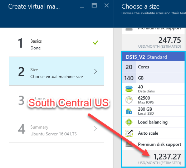Image resolution: width=186 pixels, height=168 pixels.
Task: Click the 280 GB Local SSD text
Action: (x=146, y=111)
